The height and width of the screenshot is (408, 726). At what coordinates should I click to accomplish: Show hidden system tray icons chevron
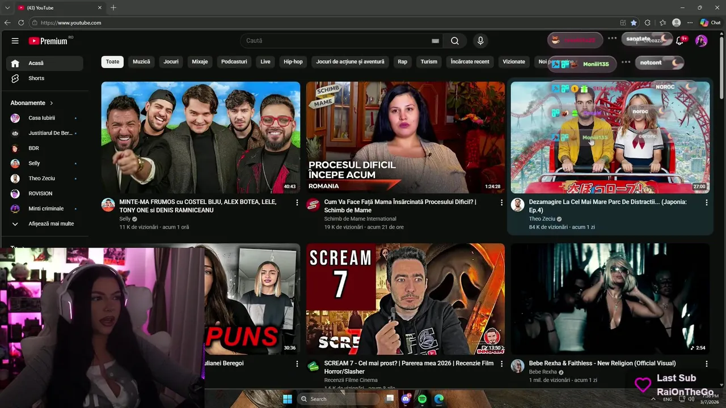(x=653, y=399)
